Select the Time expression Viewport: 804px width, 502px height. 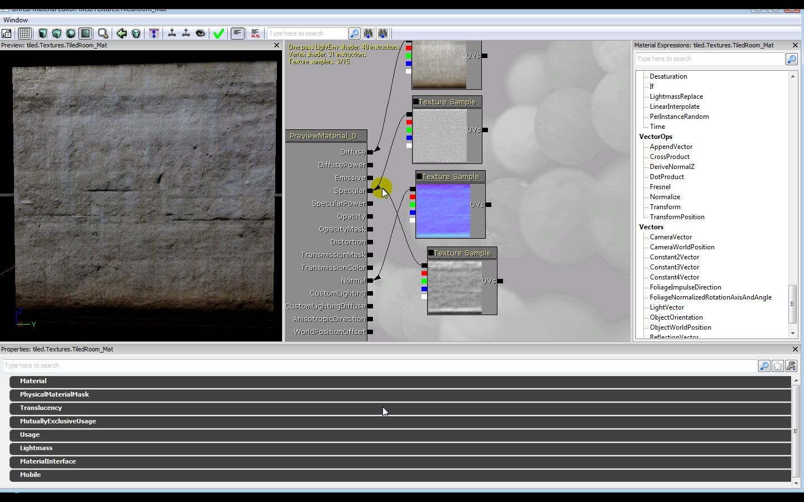point(657,127)
